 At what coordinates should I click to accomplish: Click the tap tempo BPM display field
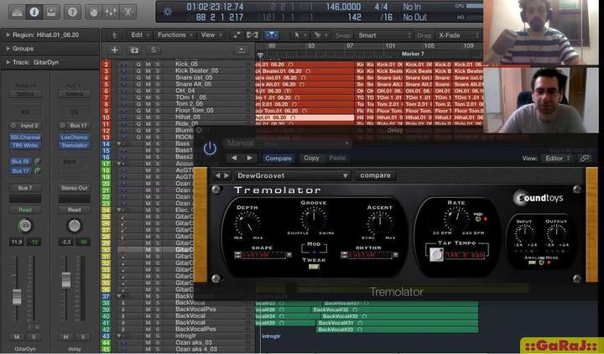(x=465, y=255)
